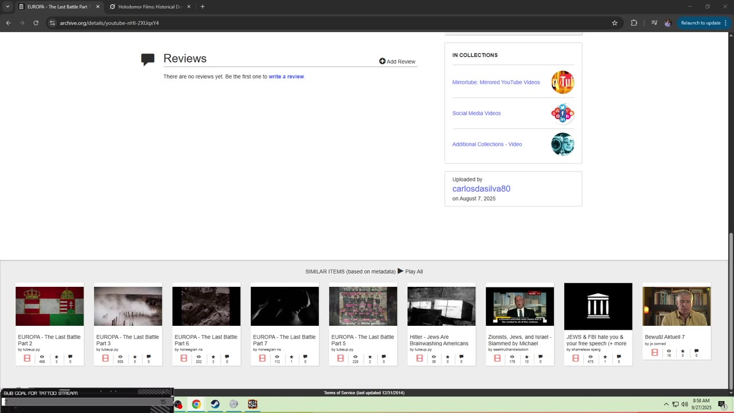
Task: Open the Windows notification center
Action: click(x=722, y=404)
